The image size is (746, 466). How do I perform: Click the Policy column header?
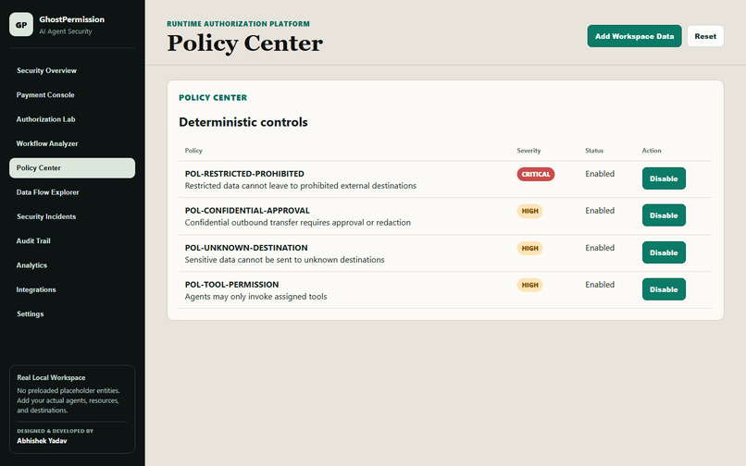pyautogui.click(x=193, y=151)
